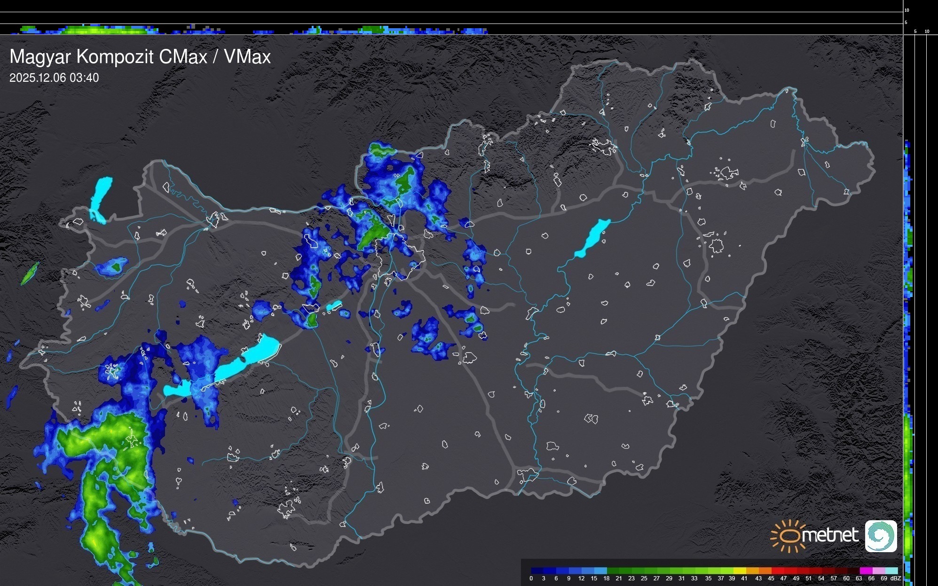Click the darkest blue 0 dBZ swatch
The width and height of the screenshot is (938, 586).
click(x=537, y=570)
